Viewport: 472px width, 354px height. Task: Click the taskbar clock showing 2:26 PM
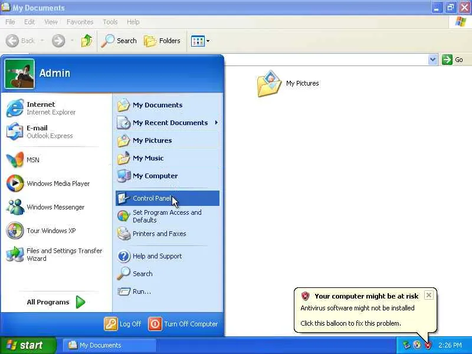[x=450, y=345]
